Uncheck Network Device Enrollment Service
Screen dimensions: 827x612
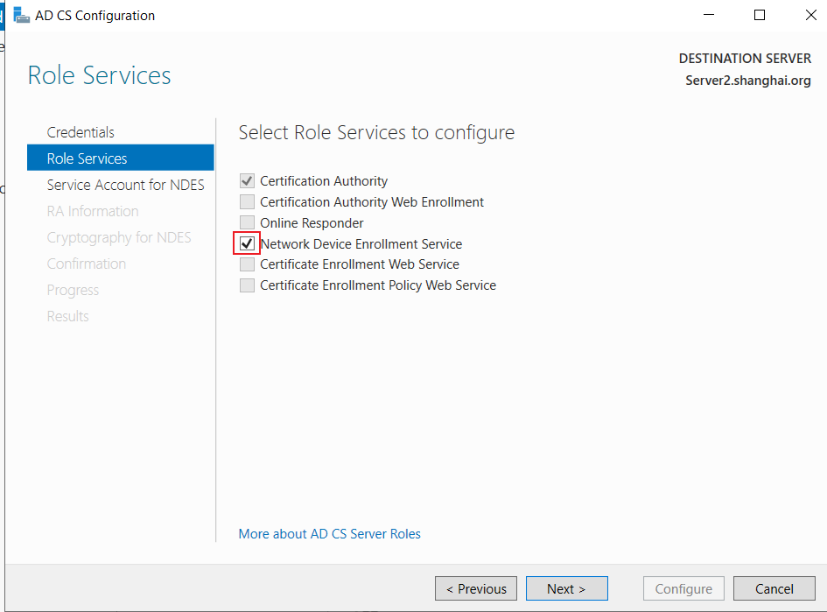point(247,243)
